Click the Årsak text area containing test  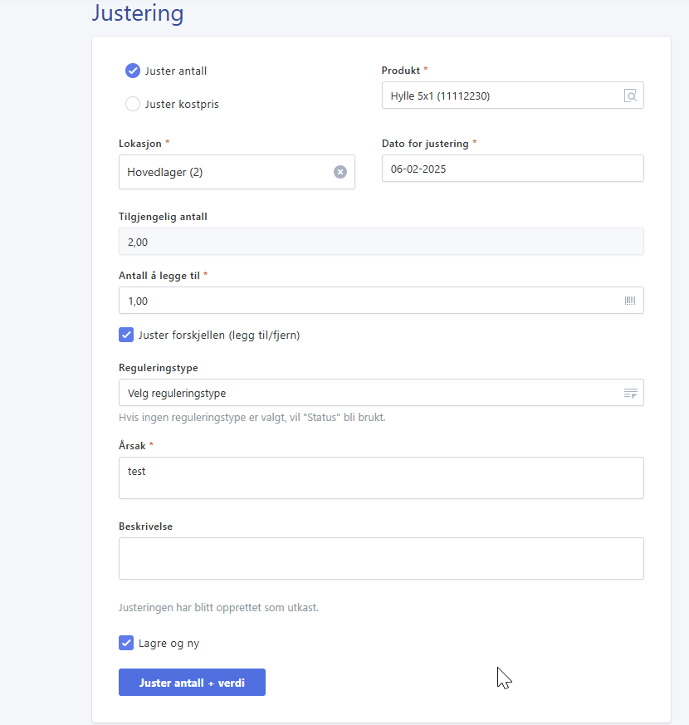coord(381,478)
